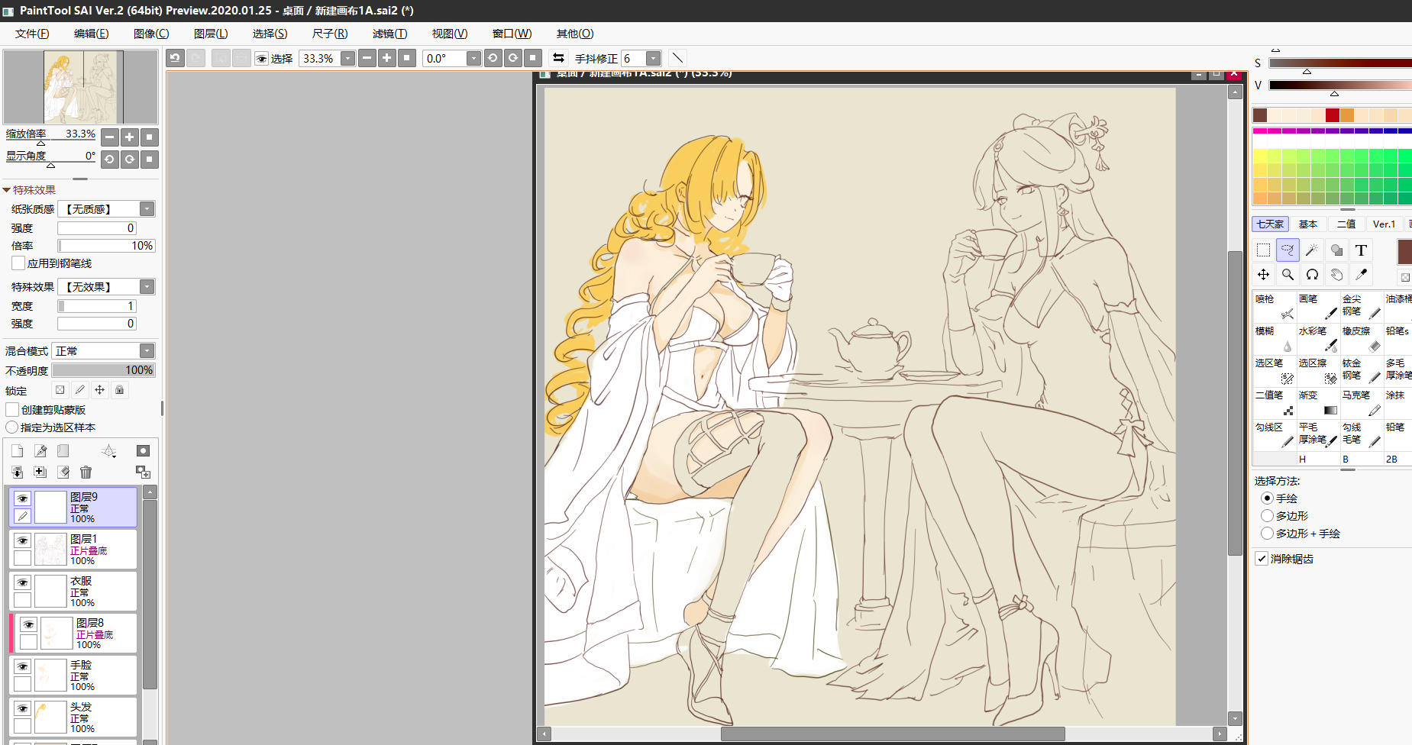Select the hand pan tool
Viewport: 1412px width, 745px height.
1337,275
